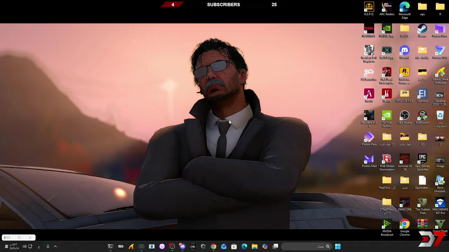
Task: Open the obs-studio folder
Action: 422,52
